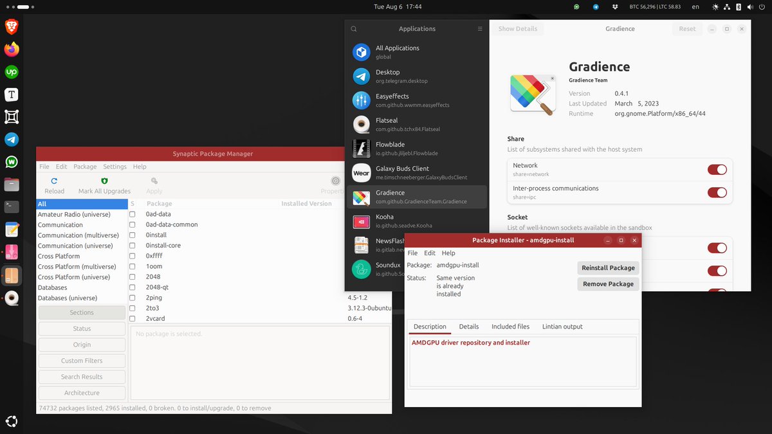Image resolution: width=772 pixels, height=434 pixels.
Task: Click the Package column header in Synaptic
Action: [x=159, y=204]
